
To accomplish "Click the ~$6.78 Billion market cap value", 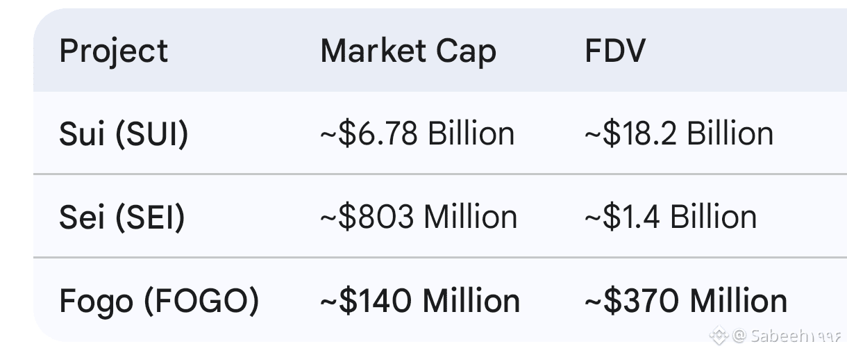I will point(417,134).
